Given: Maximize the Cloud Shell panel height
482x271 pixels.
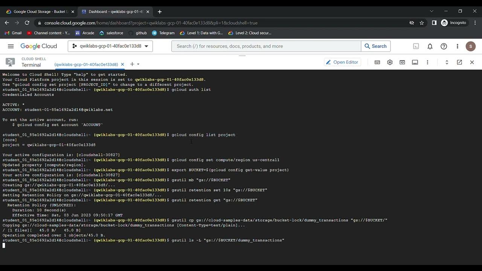Looking at the screenshot, I should tap(447, 62).
